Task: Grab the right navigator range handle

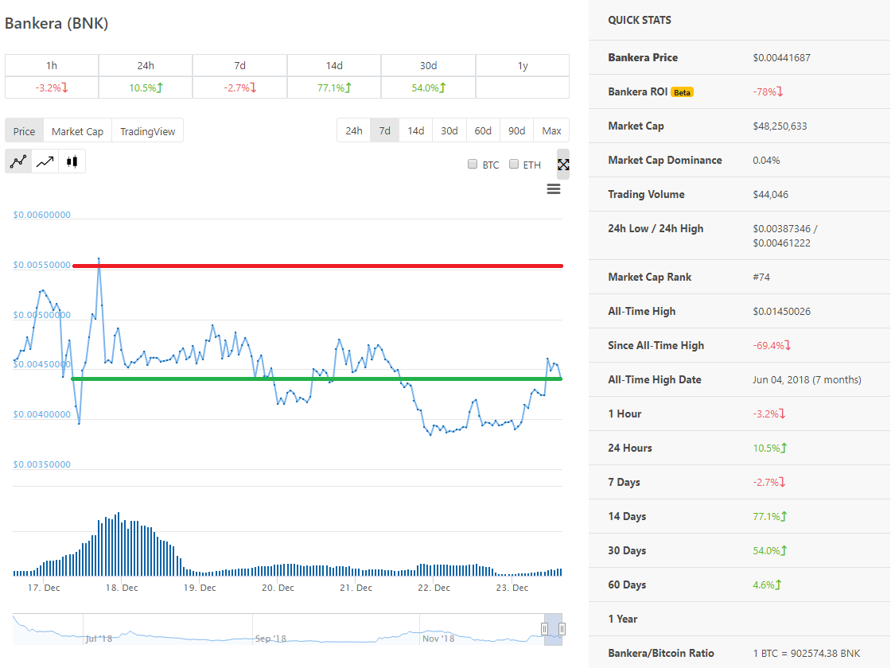Action: tap(562, 629)
